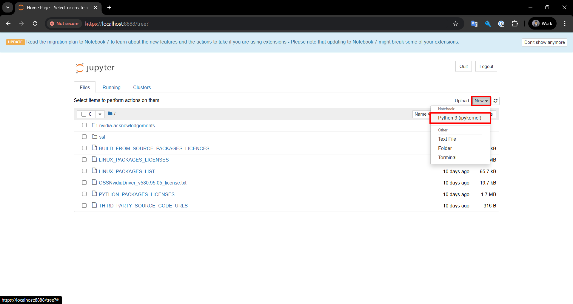This screenshot has height=304, width=573.
Task: Click the 316 B file size
Action: (x=490, y=206)
